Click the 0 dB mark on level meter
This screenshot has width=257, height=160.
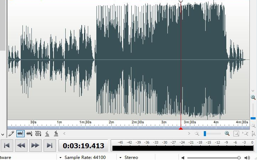click(252, 142)
